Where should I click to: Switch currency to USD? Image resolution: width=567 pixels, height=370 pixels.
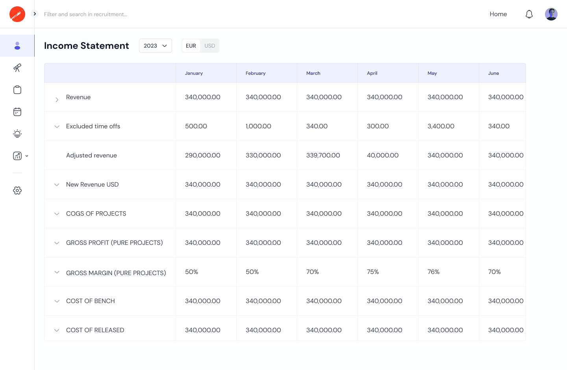209,46
